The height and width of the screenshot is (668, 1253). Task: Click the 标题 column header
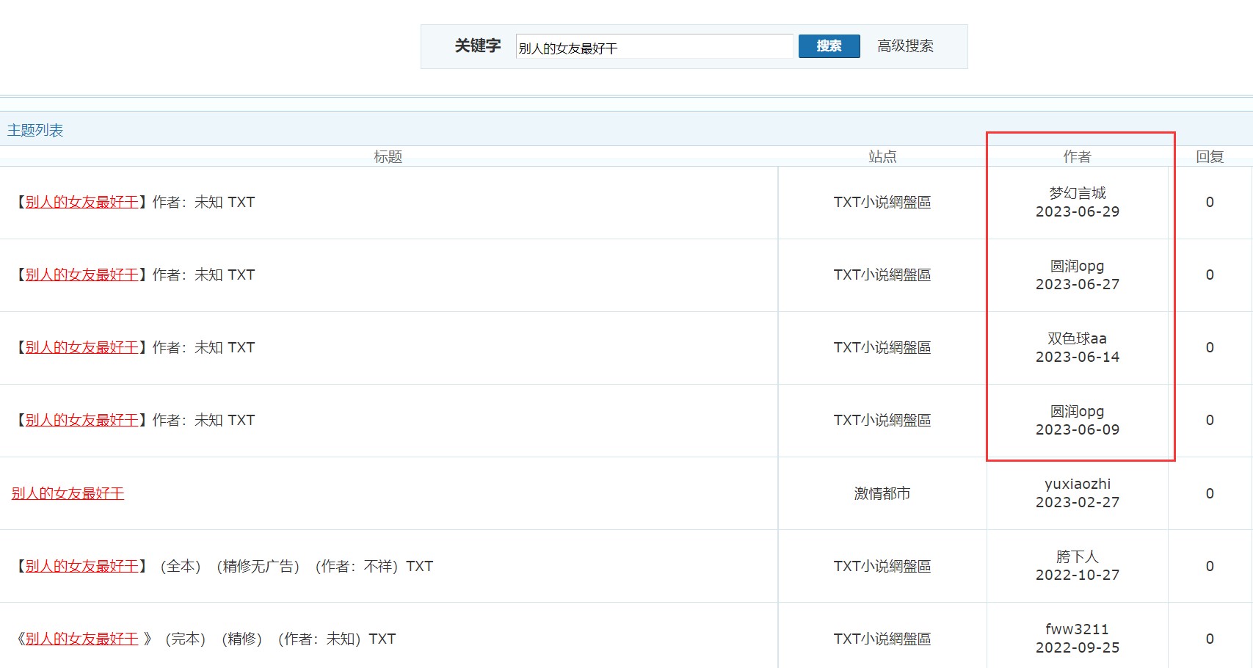click(x=388, y=156)
